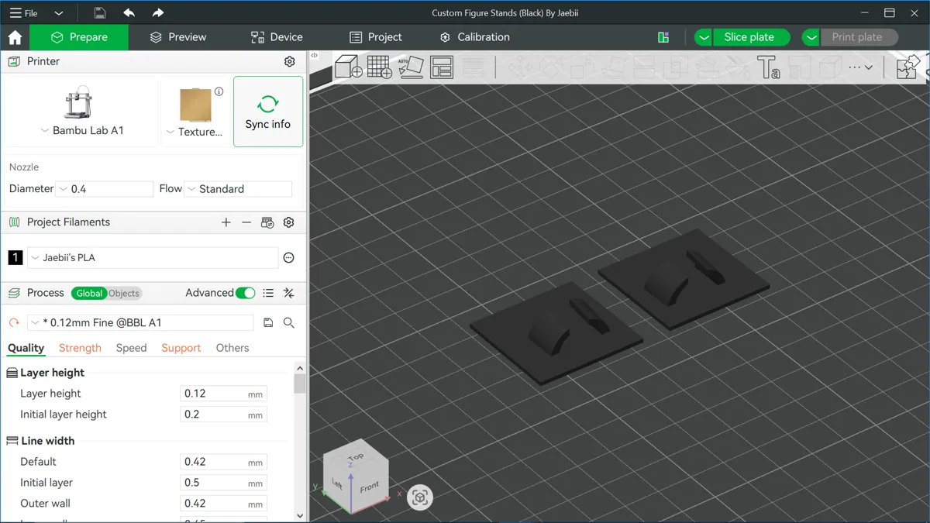Open the Bambu Lab A1 printer dropdown
The width and height of the screenshot is (930, 523).
point(81,131)
